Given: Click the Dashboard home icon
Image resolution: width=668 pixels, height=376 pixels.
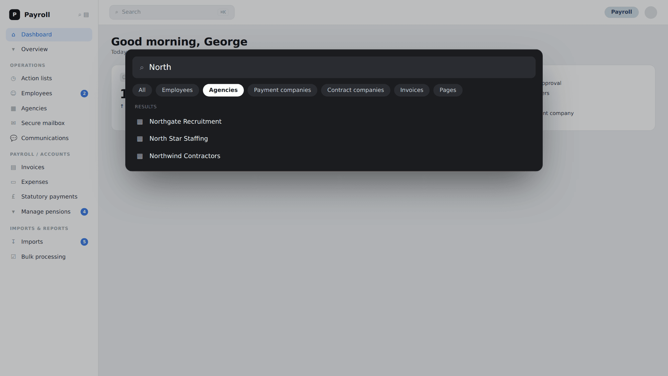Looking at the screenshot, I should coord(13,35).
